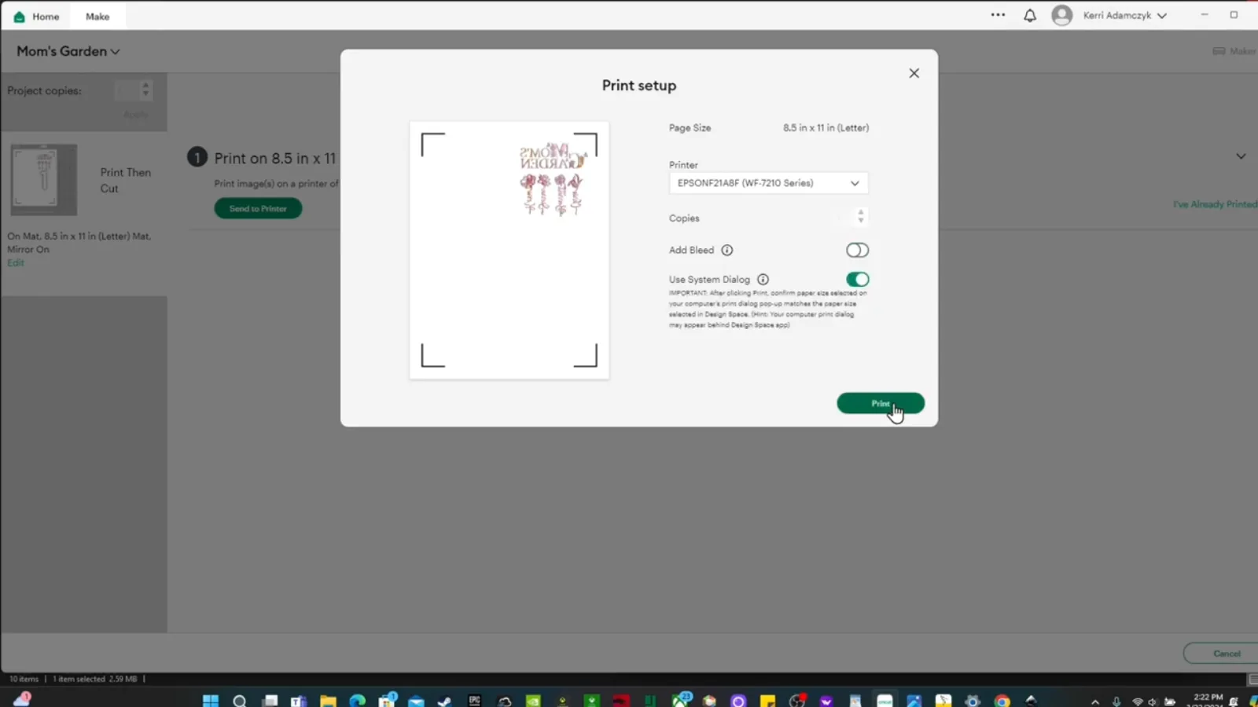Screen dimensions: 1258x707
Task: Click I've Already Printed link
Action: tap(1215, 204)
